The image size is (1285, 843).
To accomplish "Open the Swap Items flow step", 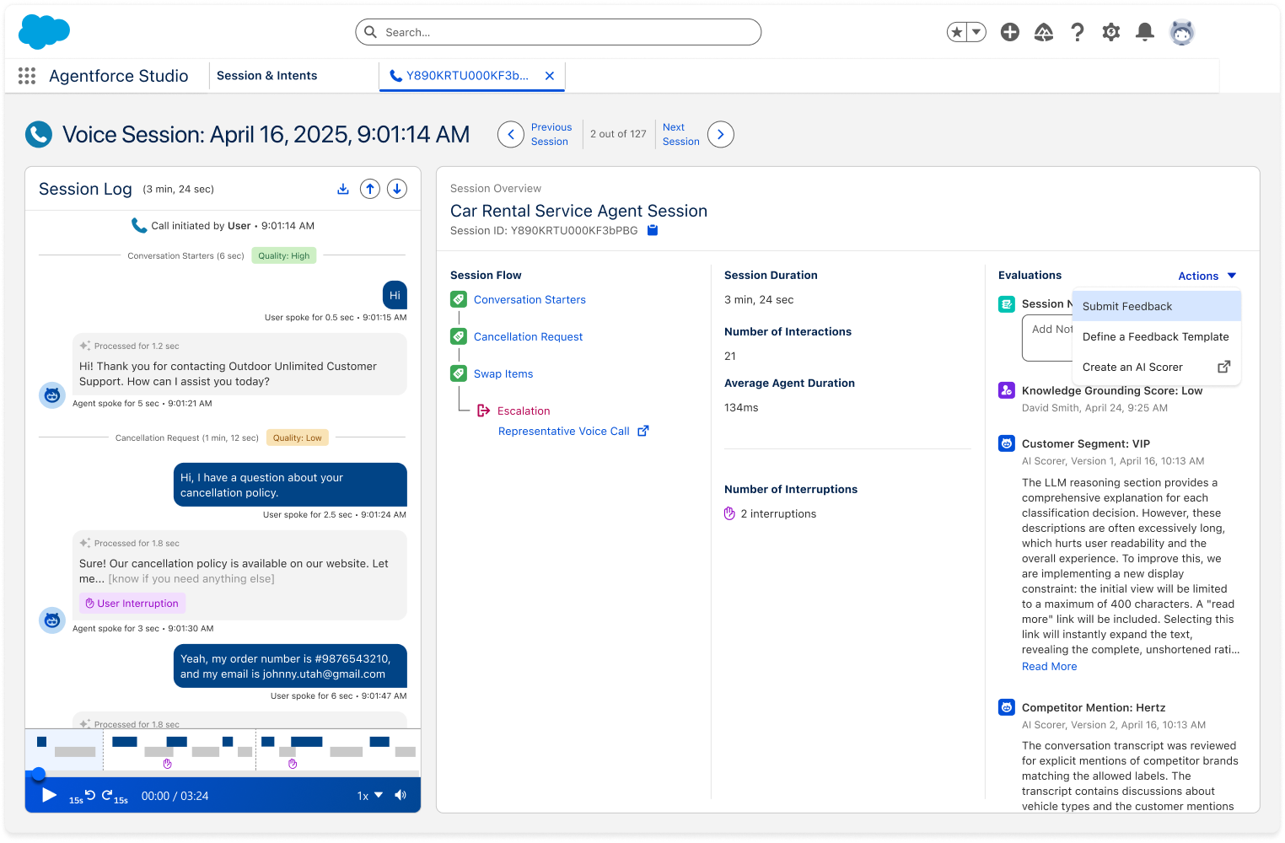I will point(503,373).
